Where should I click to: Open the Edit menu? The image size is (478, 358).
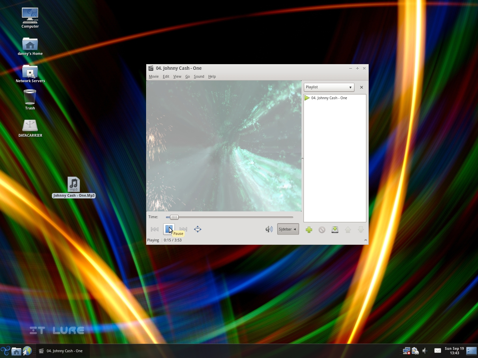pyautogui.click(x=166, y=76)
